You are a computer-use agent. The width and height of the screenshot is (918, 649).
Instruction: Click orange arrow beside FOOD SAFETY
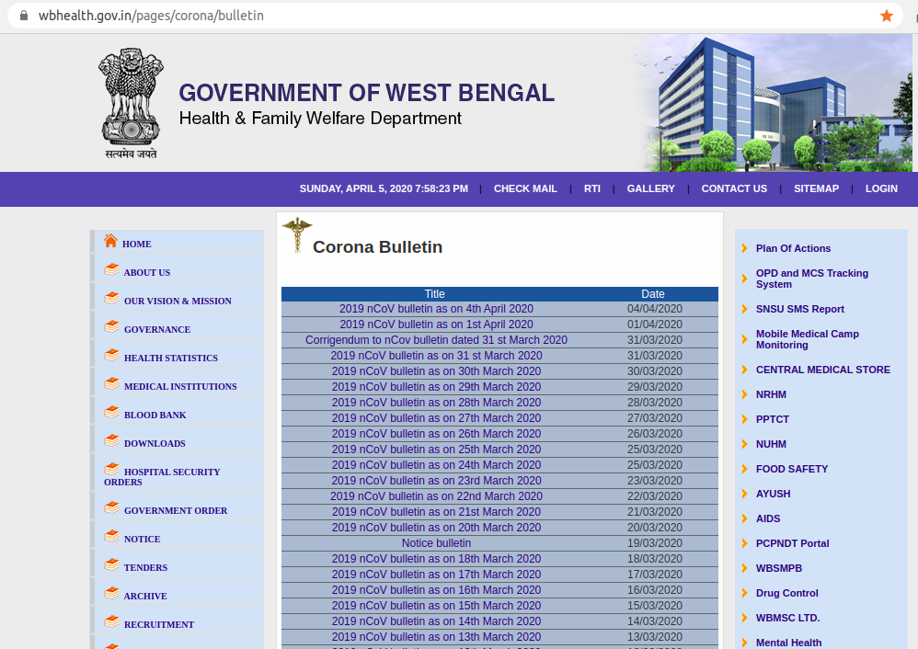click(x=745, y=469)
